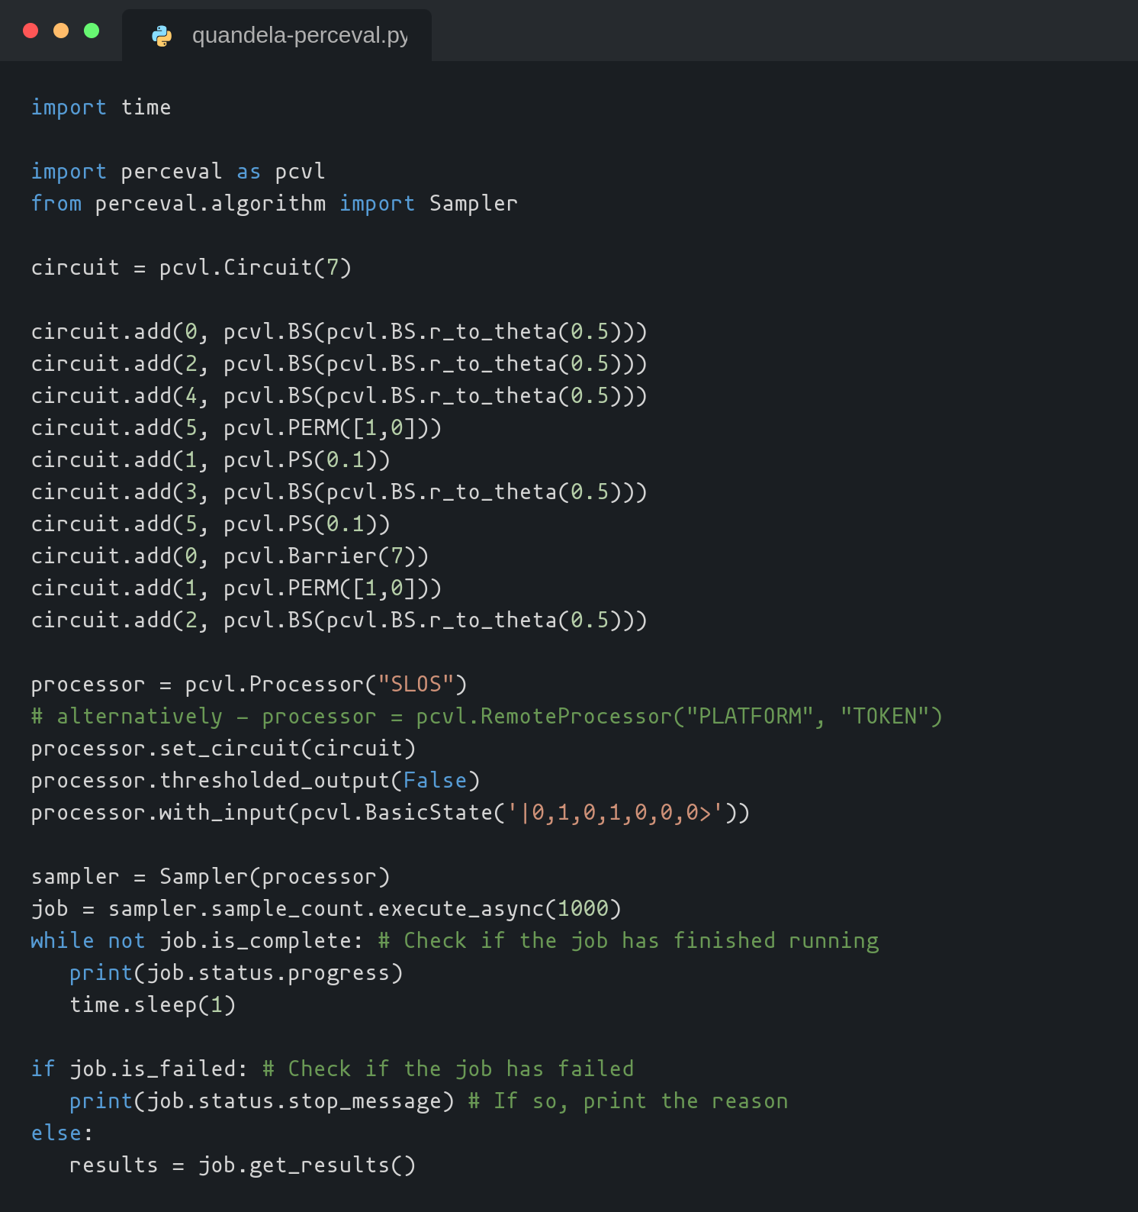The image size is (1138, 1212).
Task: Click the "Check if the job has failed" comment
Action: tap(448, 1069)
